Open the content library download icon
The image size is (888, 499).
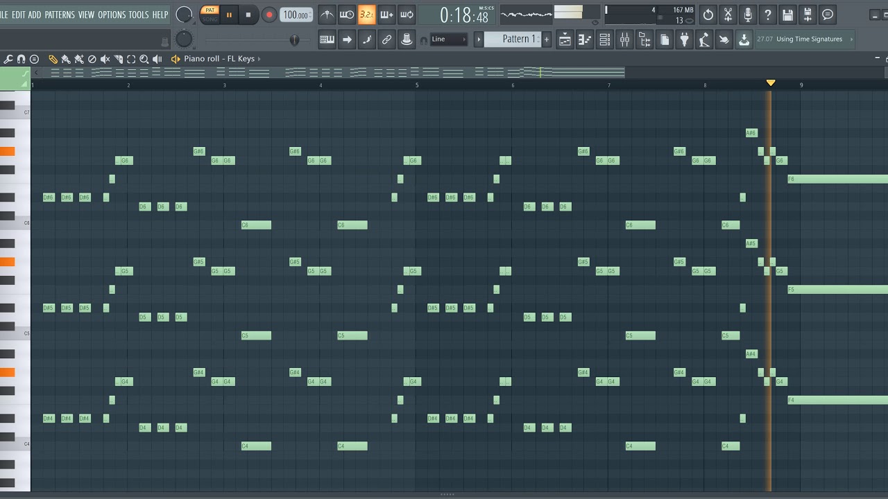pos(744,40)
